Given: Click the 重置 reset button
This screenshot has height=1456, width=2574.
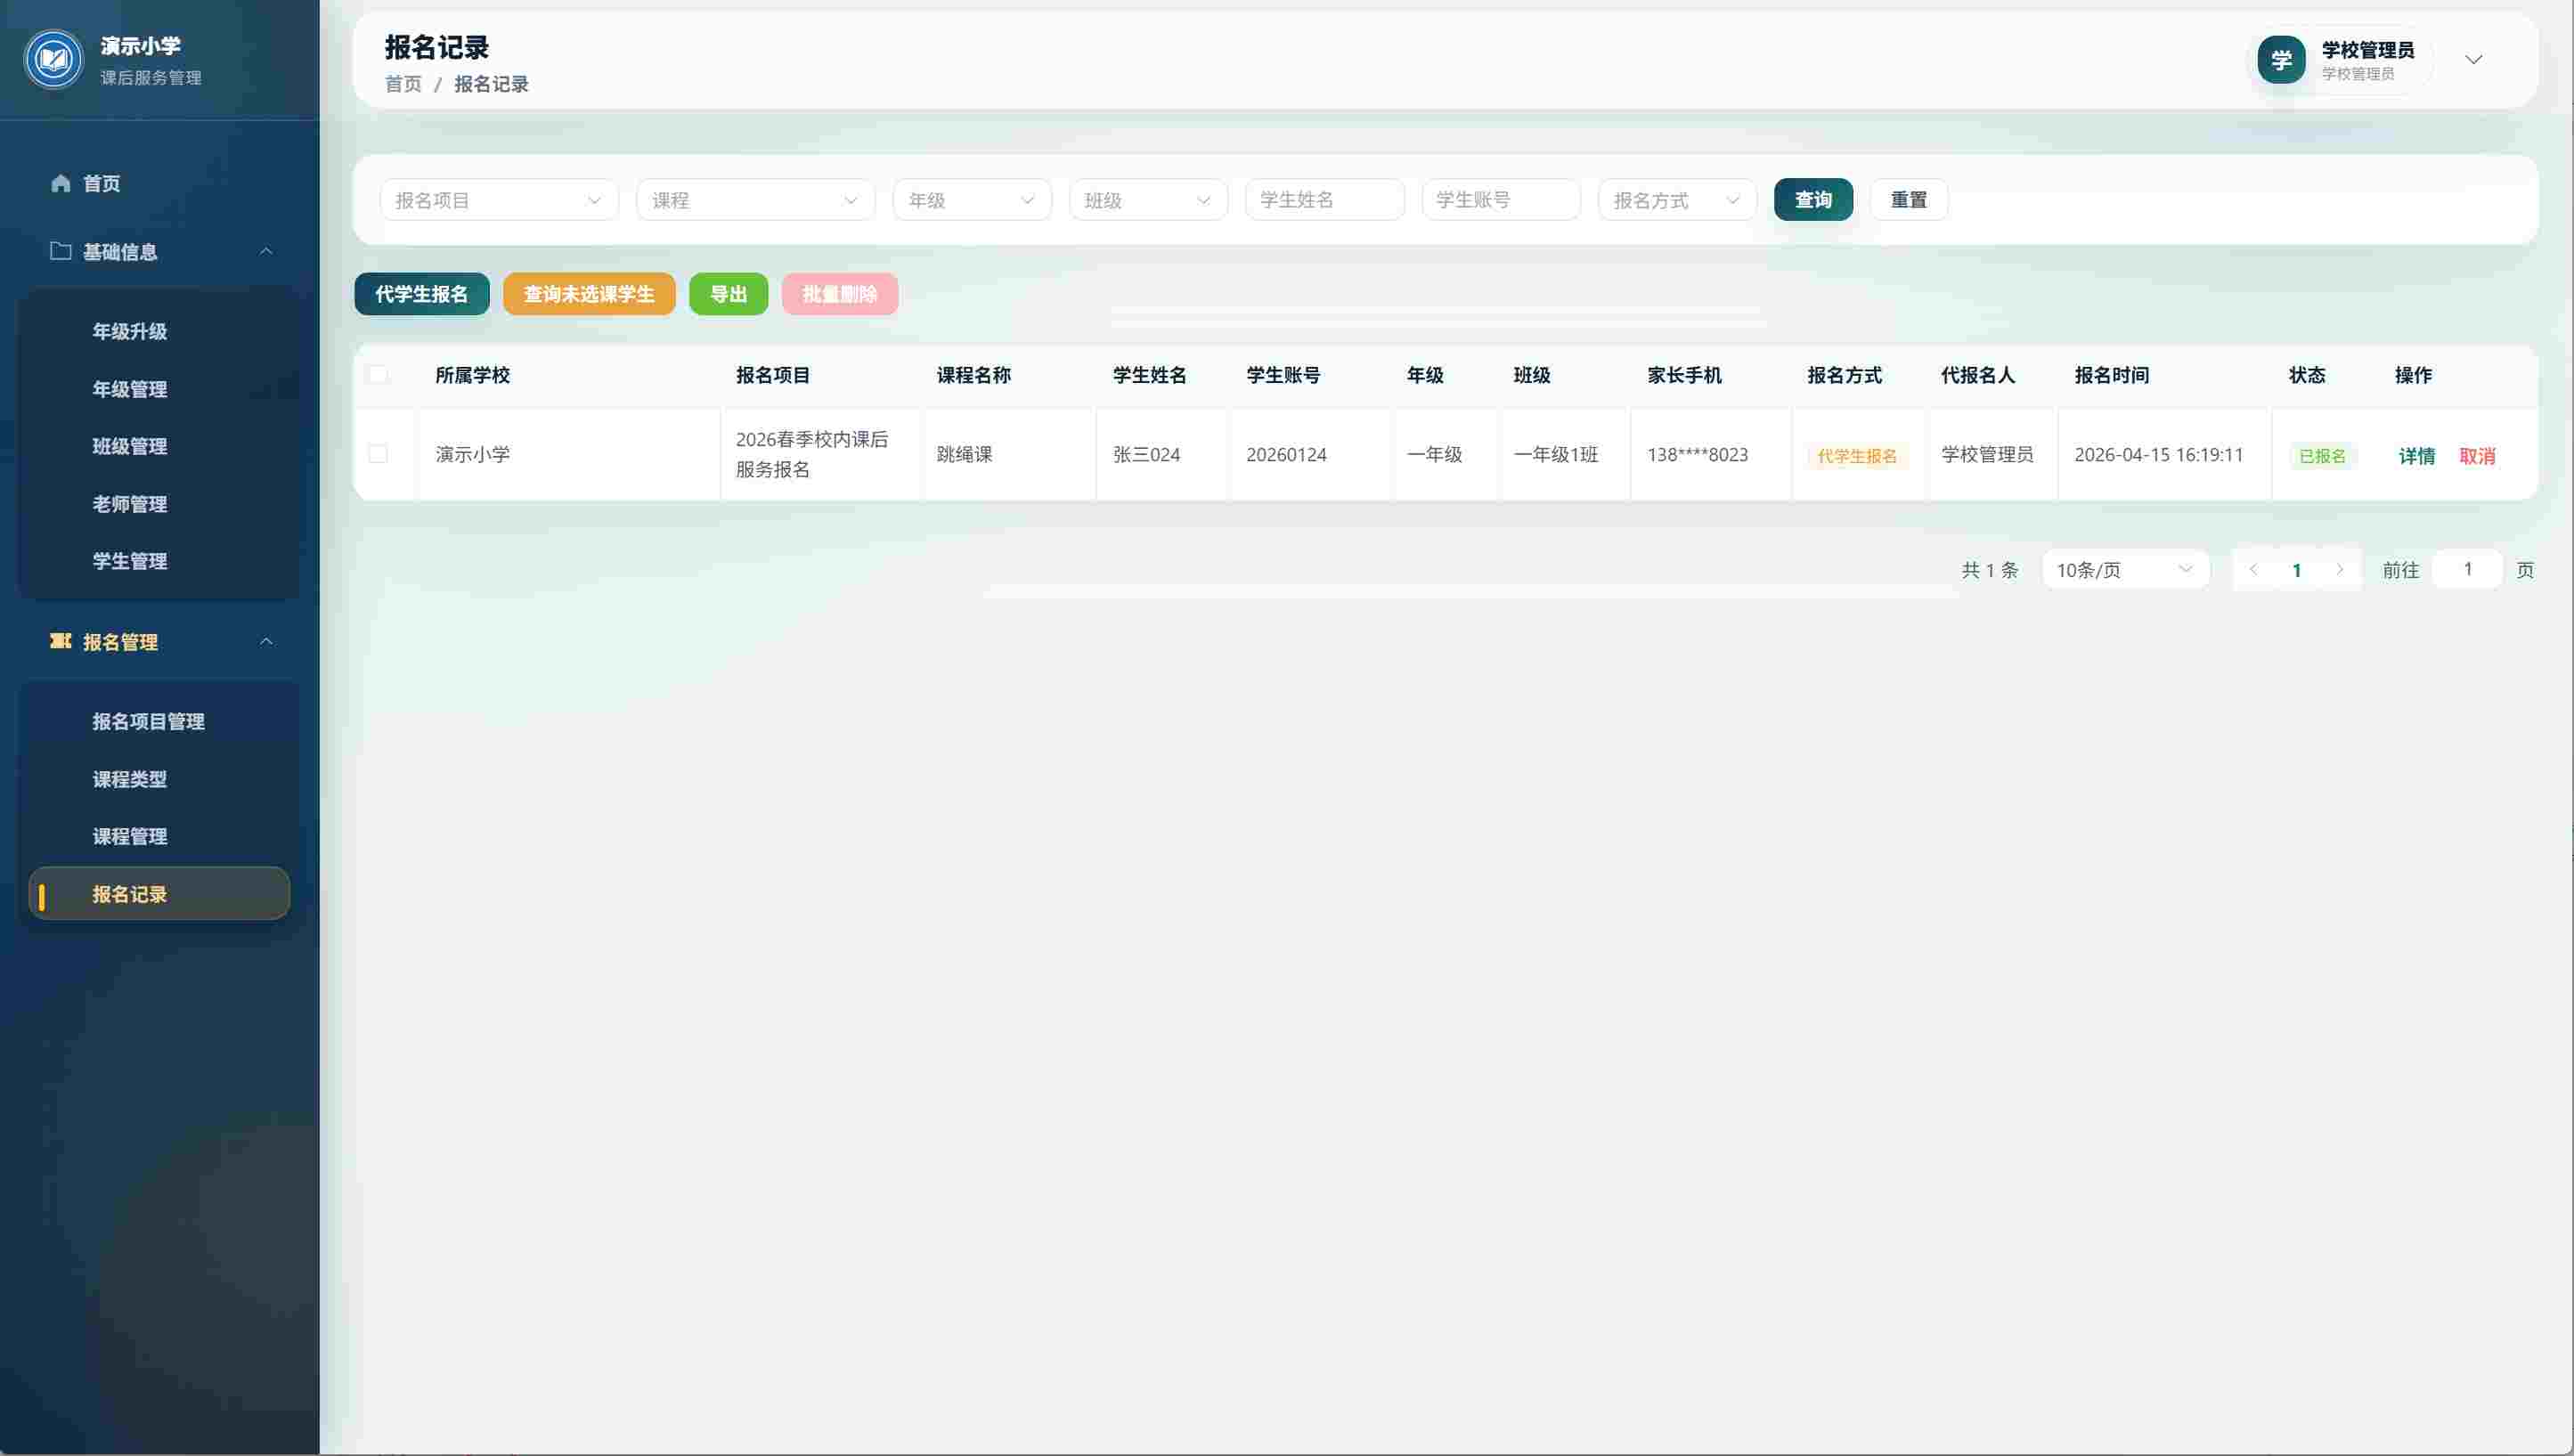Looking at the screenshot, I should pos(1908,200).
